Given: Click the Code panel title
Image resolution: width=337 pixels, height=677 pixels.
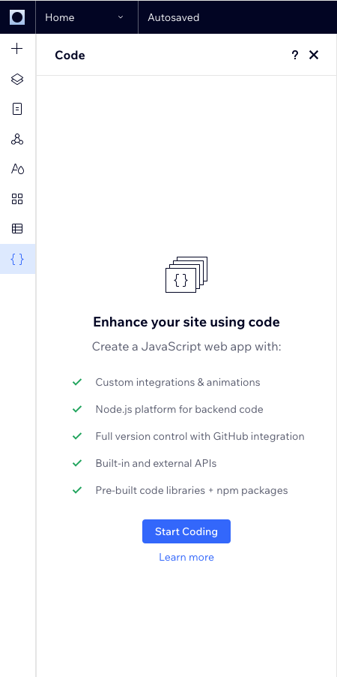Looking at the screenshot, I should (70, 56).
